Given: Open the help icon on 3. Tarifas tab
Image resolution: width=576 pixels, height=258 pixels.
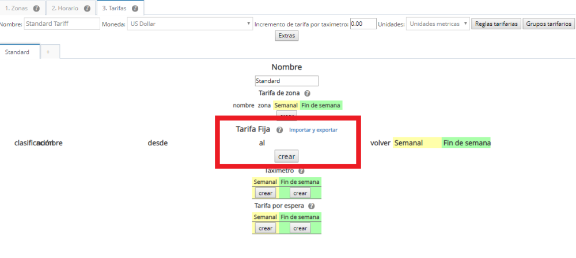Looking at the screenshot, I should [134, 9].
